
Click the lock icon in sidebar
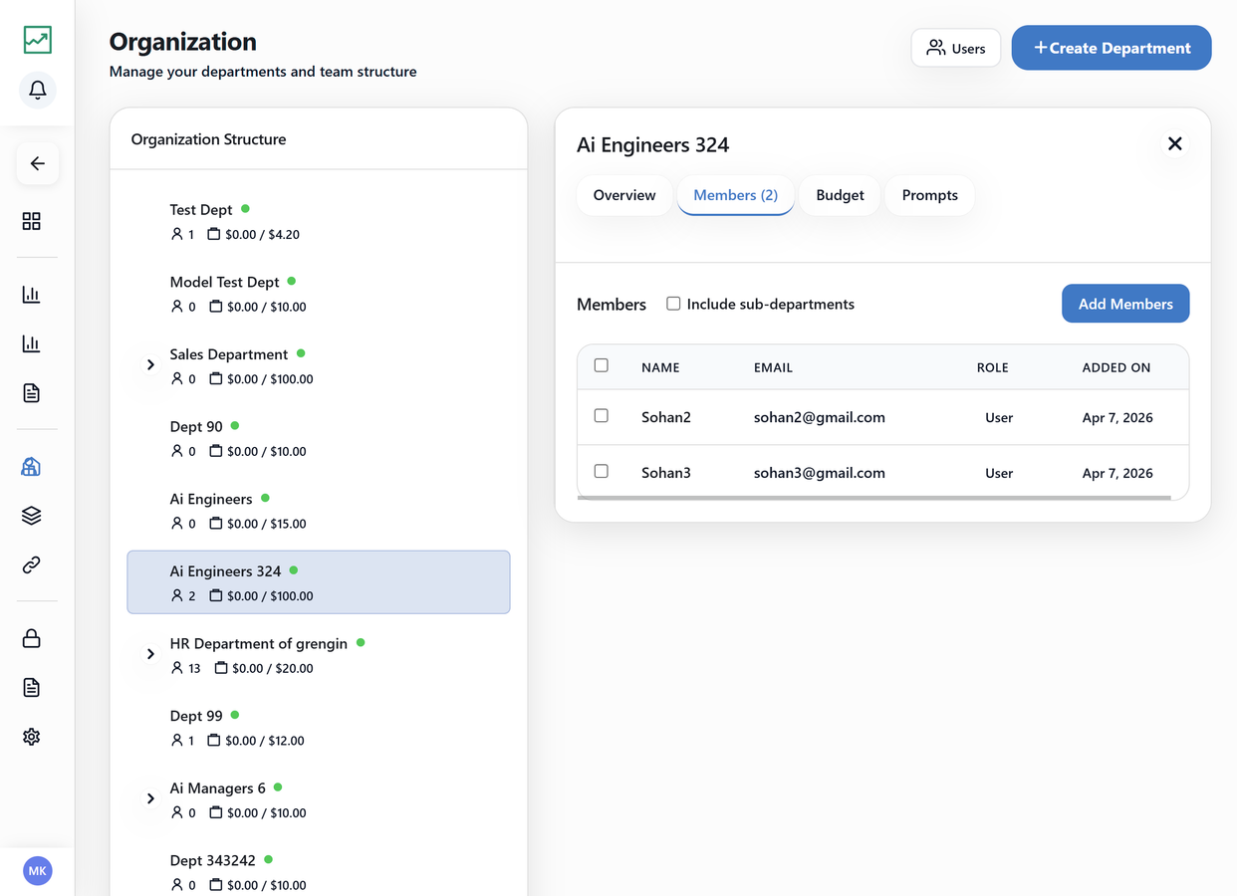[x=32, y=638]
